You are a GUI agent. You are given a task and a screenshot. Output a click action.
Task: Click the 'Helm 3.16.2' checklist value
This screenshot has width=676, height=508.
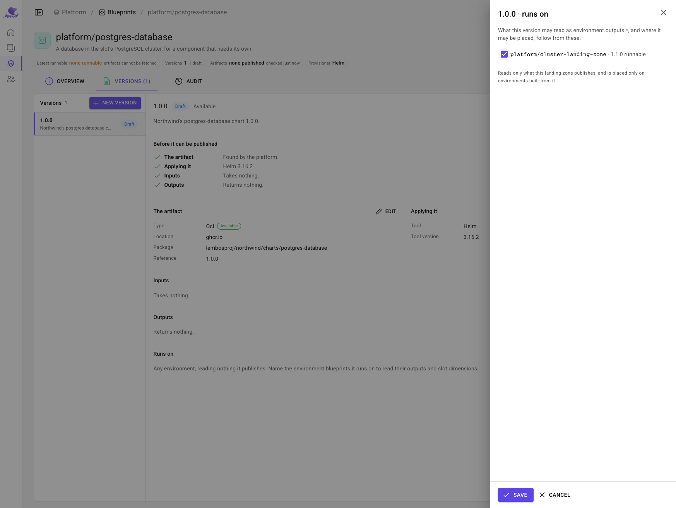point(238,166)
